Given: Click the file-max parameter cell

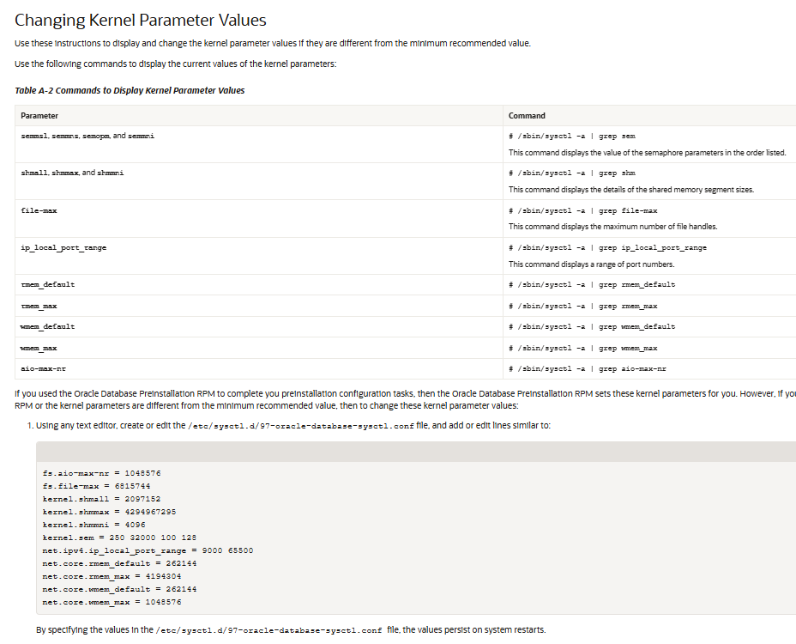Looking at the screenshot, I should pyautogui.click(x=39, y=210).
